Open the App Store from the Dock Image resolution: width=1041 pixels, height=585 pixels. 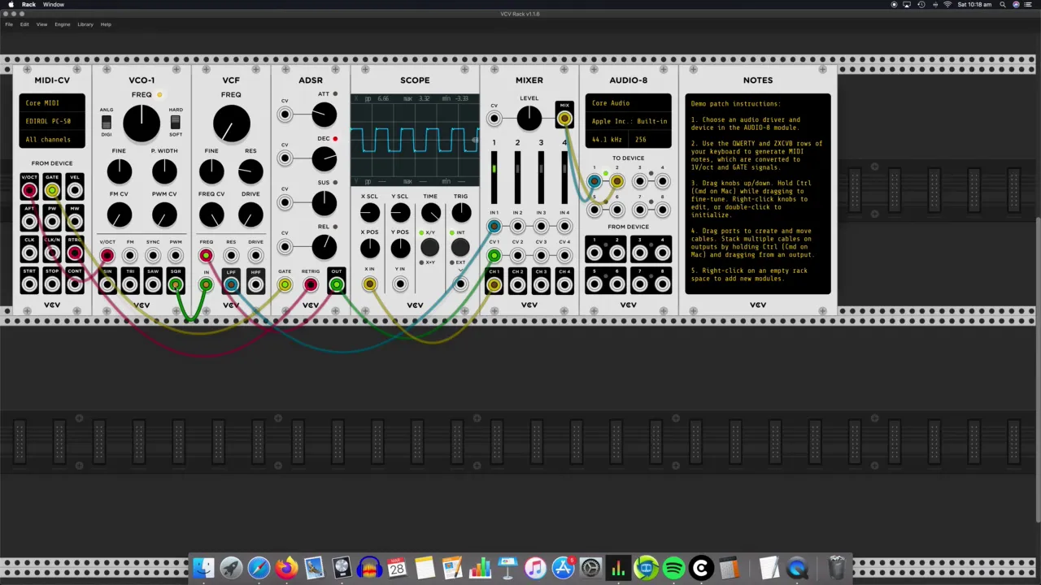pyautogui.click(x=563, y=568)
